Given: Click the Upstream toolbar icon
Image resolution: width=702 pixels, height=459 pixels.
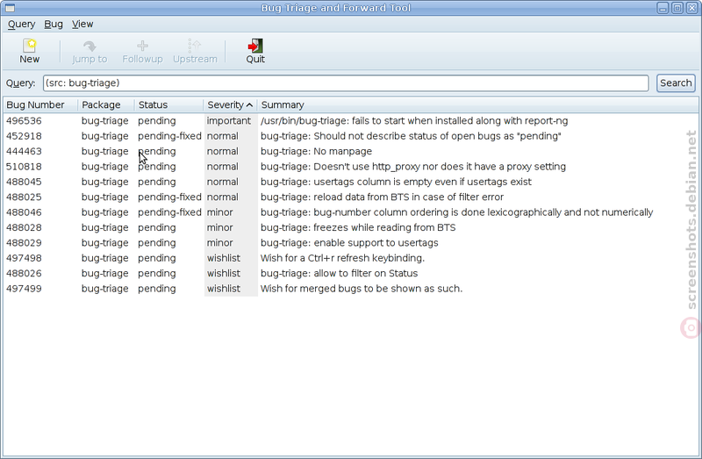Looking at the screenshot, I should (x=195, y=51).
